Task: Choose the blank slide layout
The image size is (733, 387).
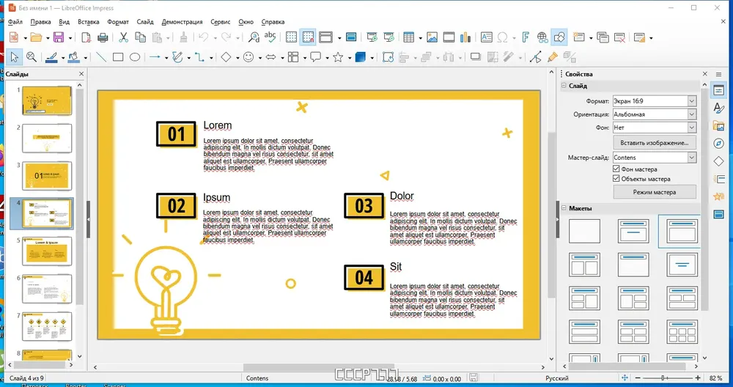Action: [584, 231]
